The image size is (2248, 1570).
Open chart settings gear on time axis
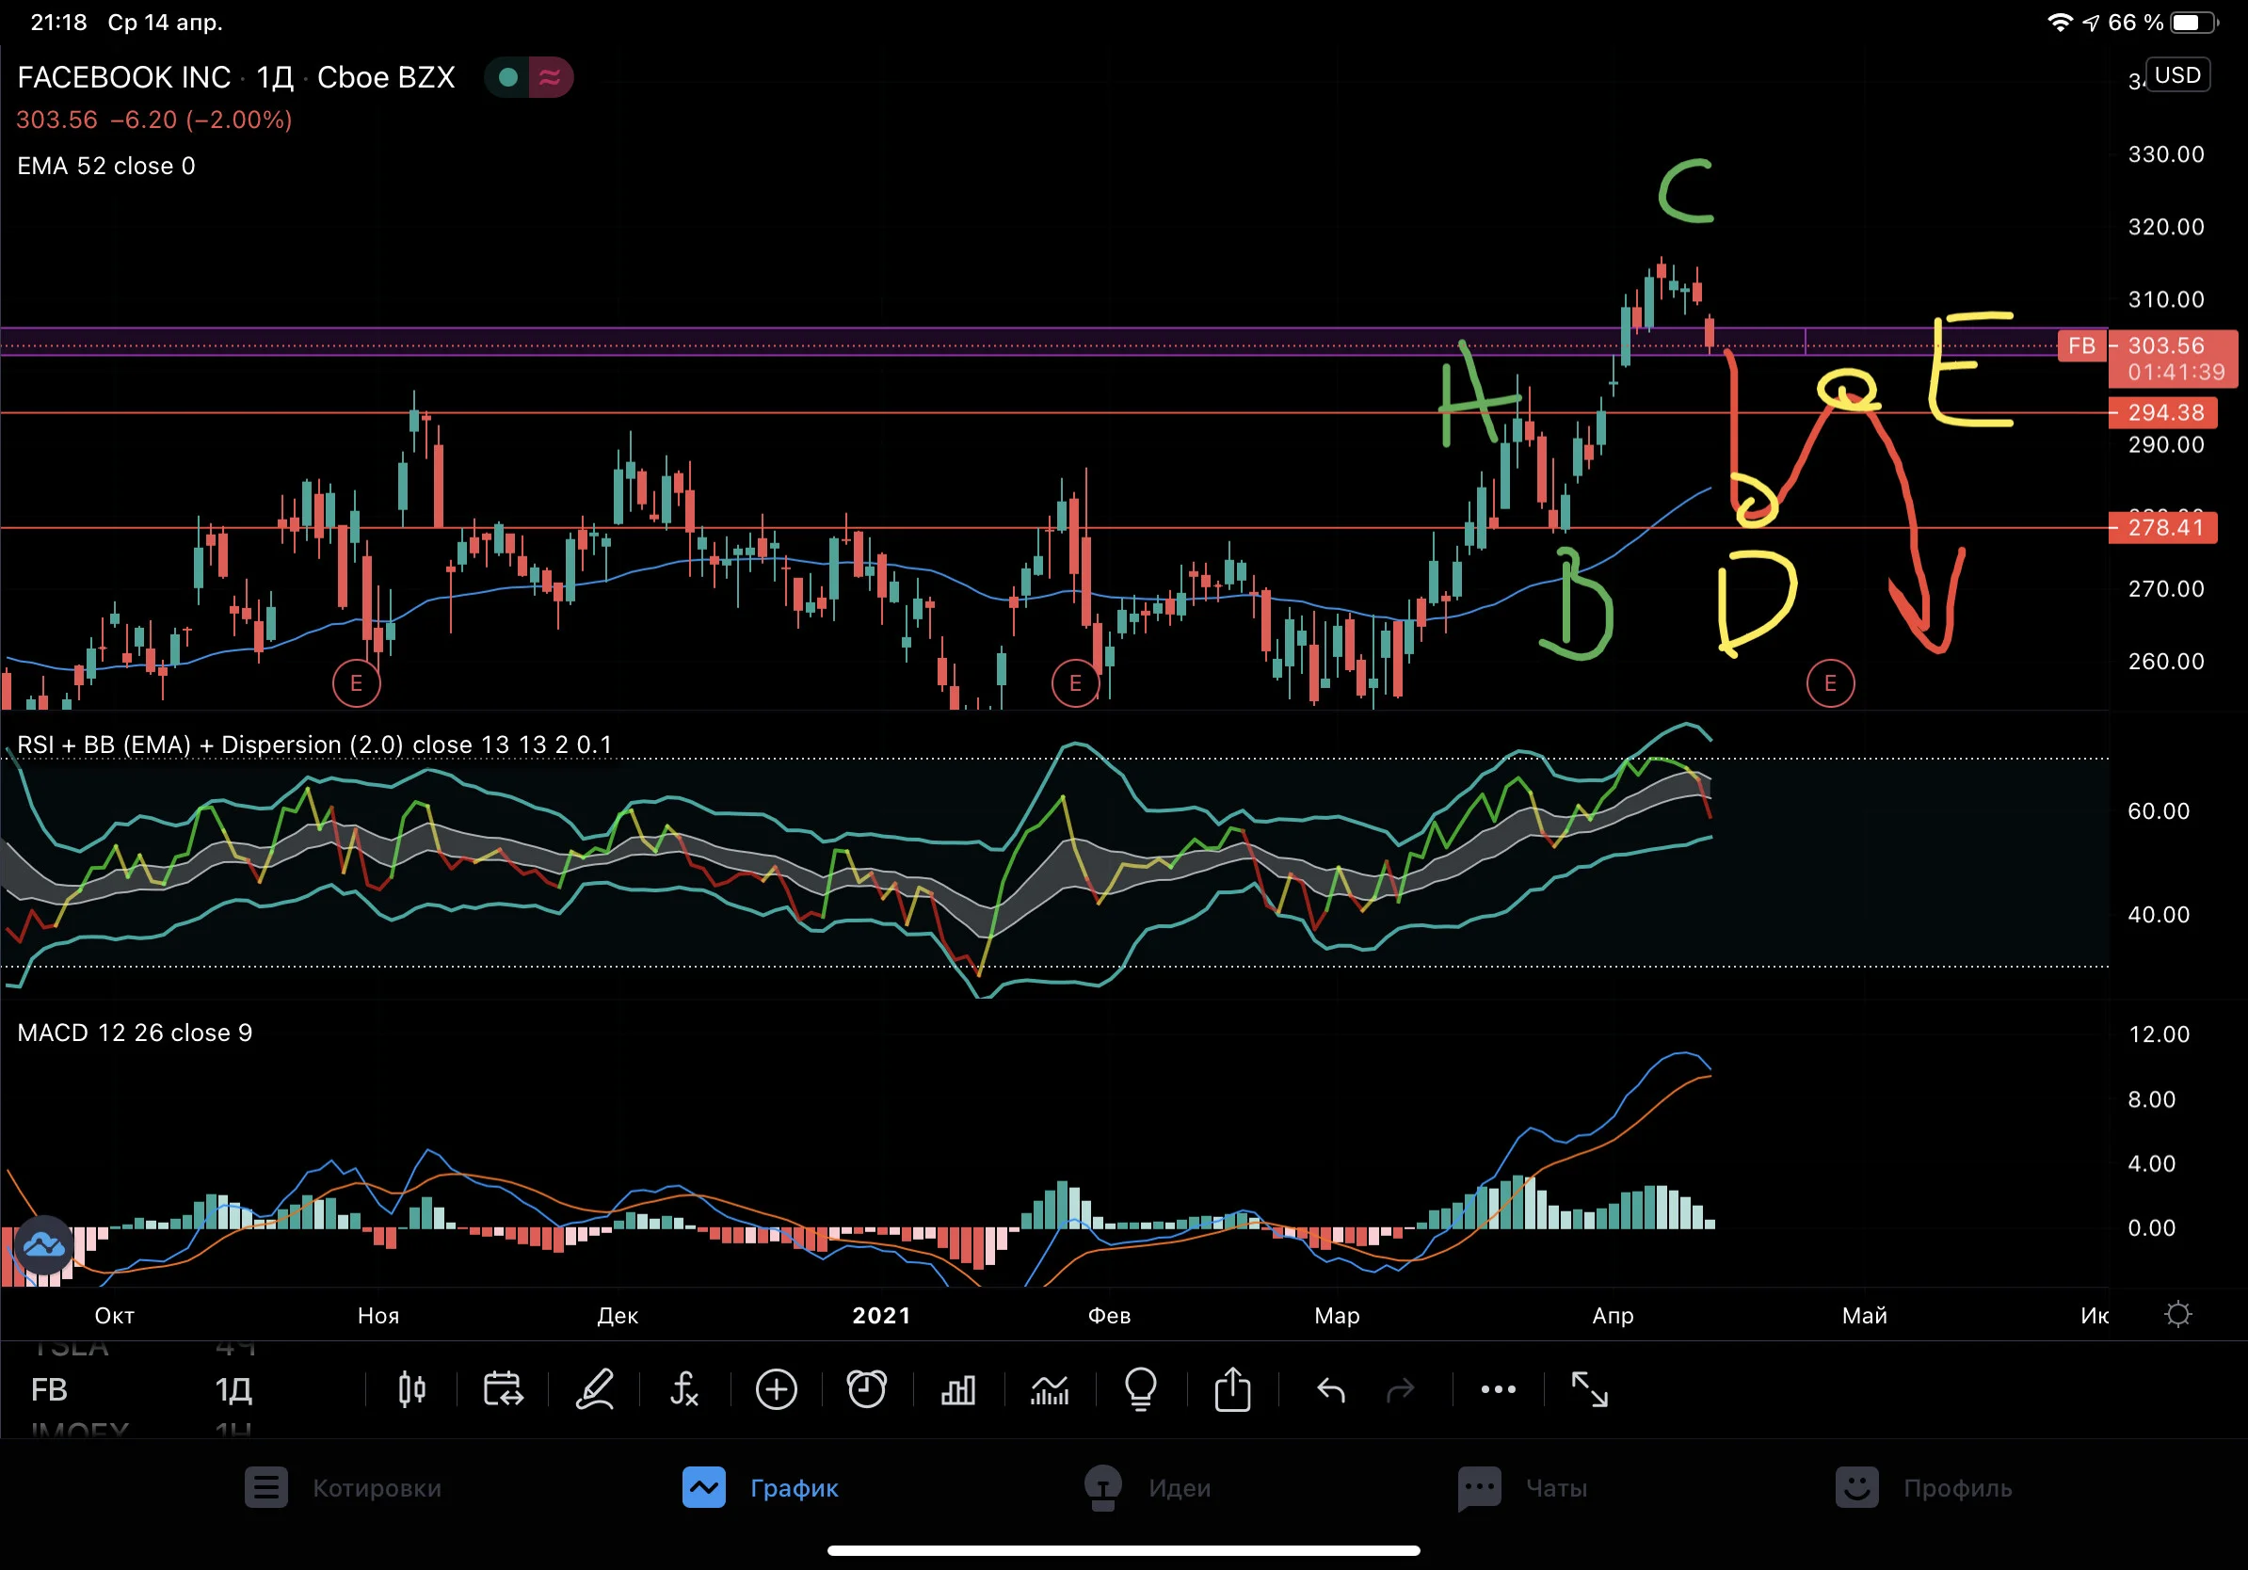[2177, 1314]
